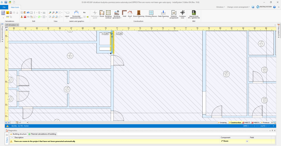
Task: Pick the Window/Recess tool
Action: pyautogui.click(x=151, y=14)
